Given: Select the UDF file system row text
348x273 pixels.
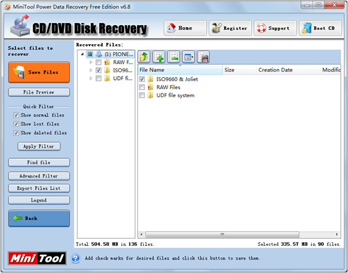Looking at the screenshot, I should click(175, 95).
